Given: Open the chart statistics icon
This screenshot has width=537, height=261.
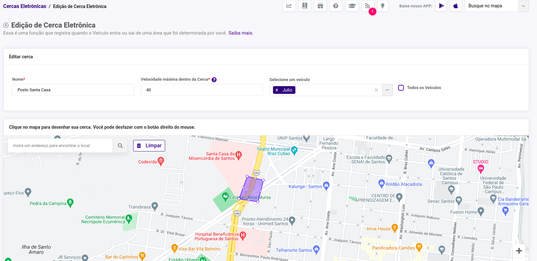Looking at the screenshot, I should [x=289, y=6].
